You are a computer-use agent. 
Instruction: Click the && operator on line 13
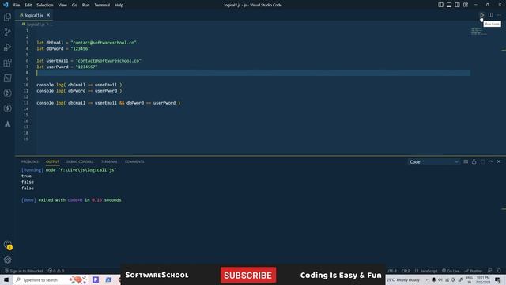pyautogui.click(x=122, y=103)
